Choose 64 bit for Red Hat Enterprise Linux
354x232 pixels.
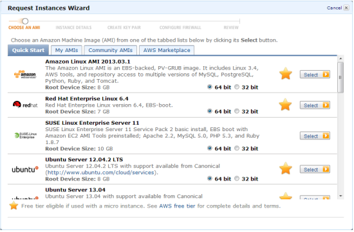pos(210,111)
